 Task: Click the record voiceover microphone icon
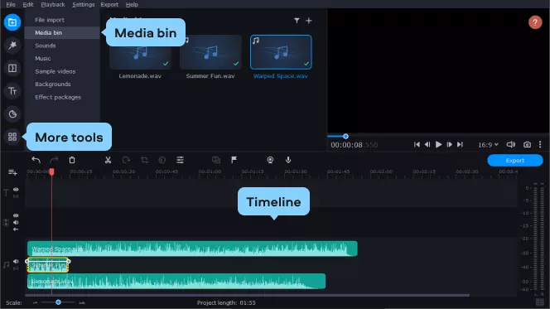click(x=288, y=160)
